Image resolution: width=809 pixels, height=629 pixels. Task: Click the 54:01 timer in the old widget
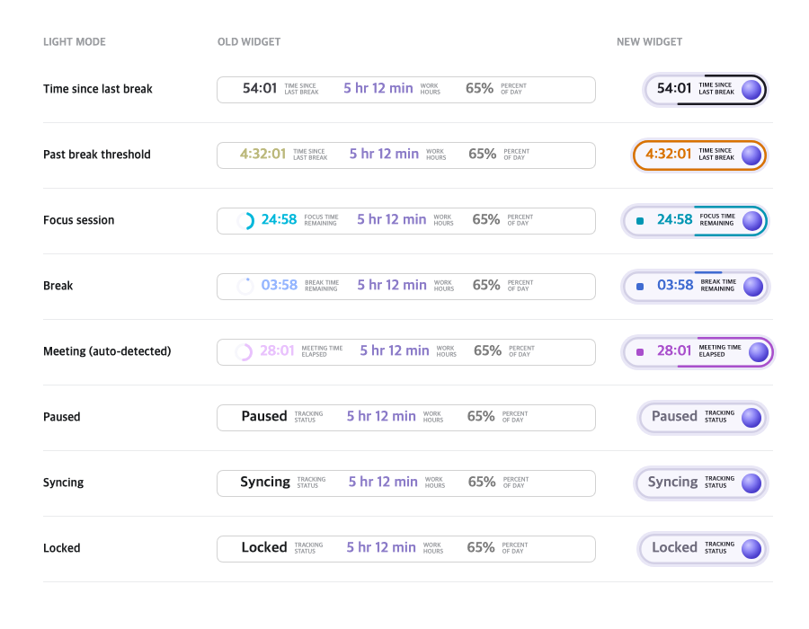(260, 88)
